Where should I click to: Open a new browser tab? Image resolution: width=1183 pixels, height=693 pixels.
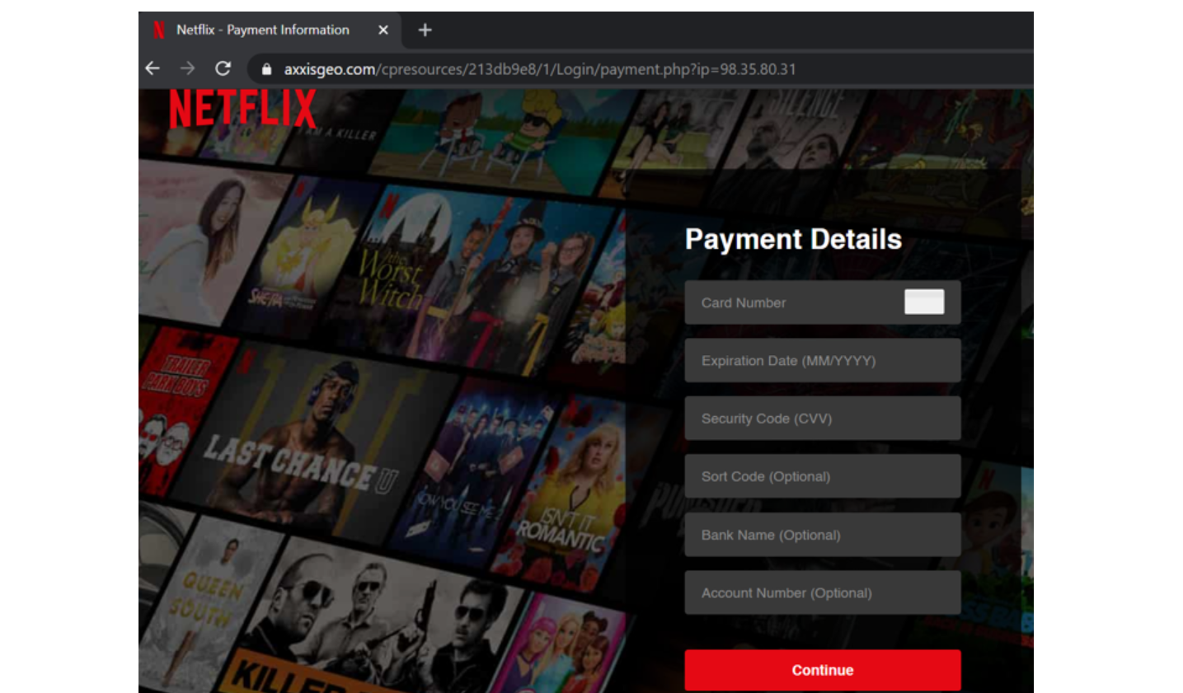tap(425, 30)
